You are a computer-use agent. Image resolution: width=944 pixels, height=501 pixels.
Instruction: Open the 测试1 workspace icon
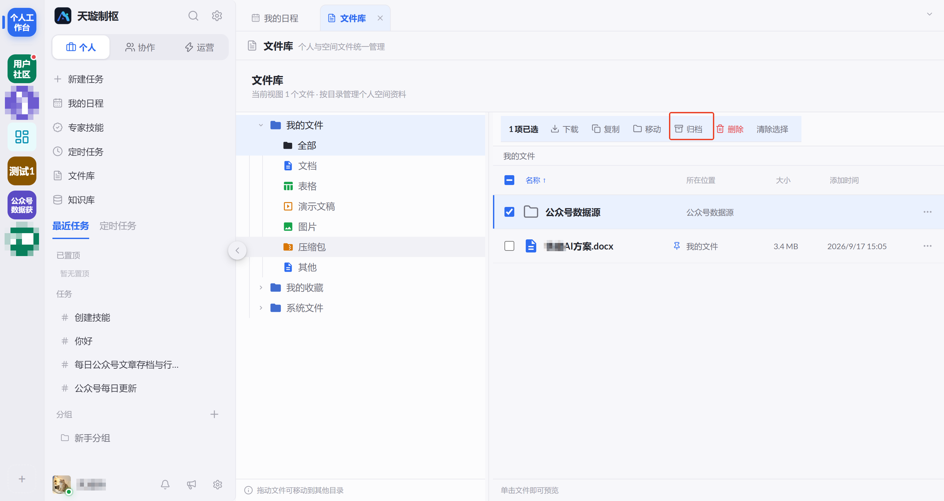pos(22,171)
